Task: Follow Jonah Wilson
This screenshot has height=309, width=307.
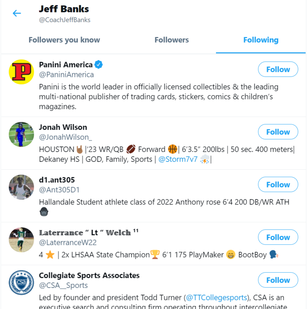Action: [278, 132]
